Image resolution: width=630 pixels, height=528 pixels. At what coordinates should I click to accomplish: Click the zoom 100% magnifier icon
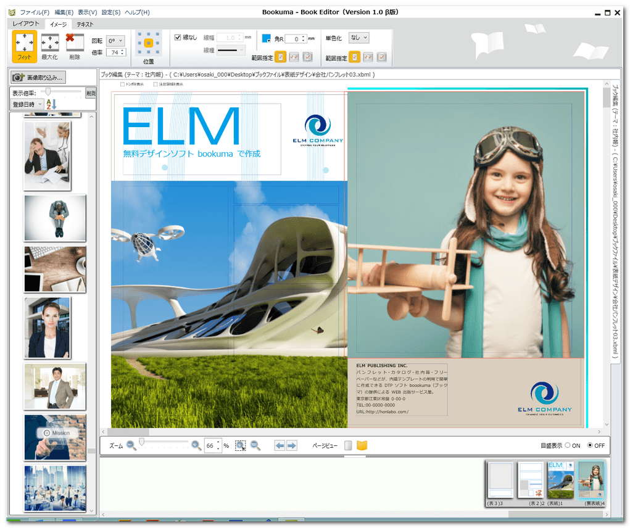click(x=254, y=445)
